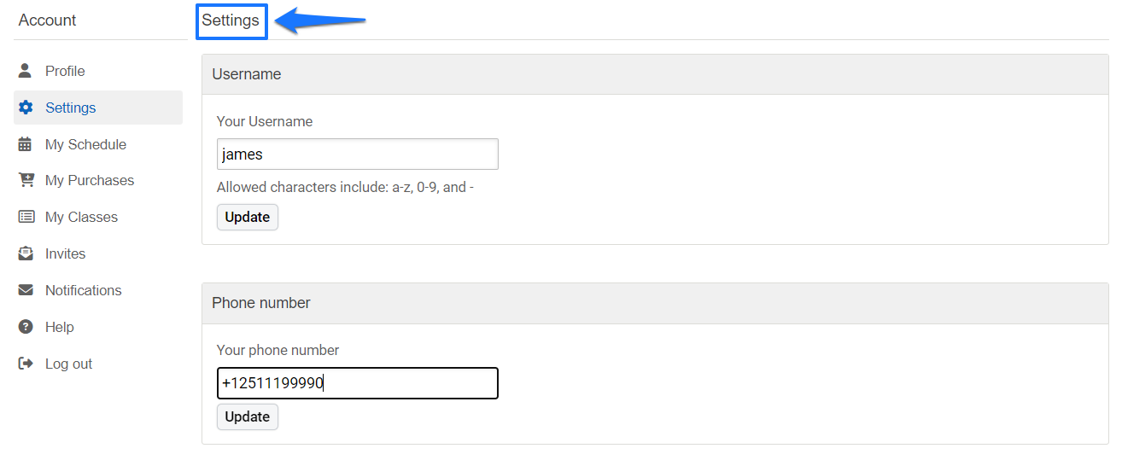Screen dimensions: 1122x460
Task: Click the Help question mark icon
Action: (26, 327)
